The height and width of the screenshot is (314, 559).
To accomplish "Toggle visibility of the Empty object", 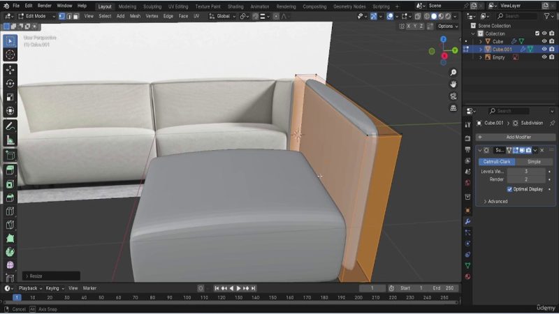I will click(544, 57).
